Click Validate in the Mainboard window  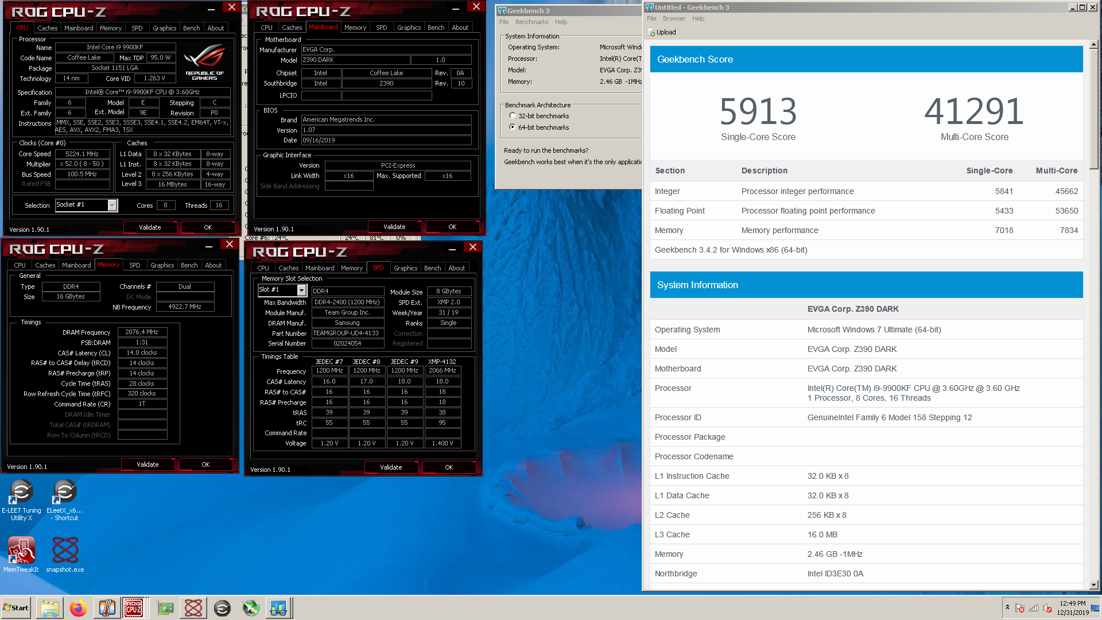pos(394,227)
